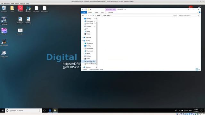Open the address bar history dropdown
The width and height of the screenshot is (205, 115).
(174, 15)
